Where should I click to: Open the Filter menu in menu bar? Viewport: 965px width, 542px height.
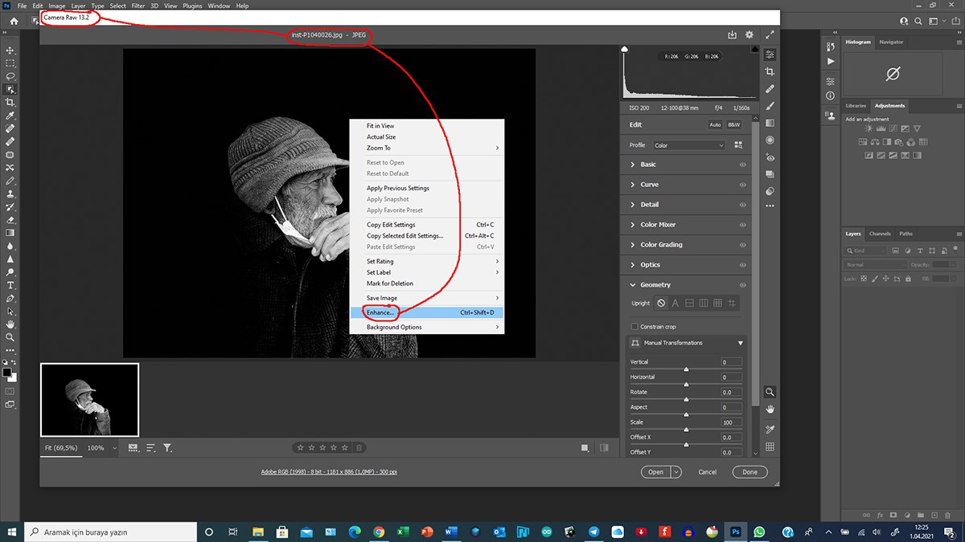[x=140, y=6]
